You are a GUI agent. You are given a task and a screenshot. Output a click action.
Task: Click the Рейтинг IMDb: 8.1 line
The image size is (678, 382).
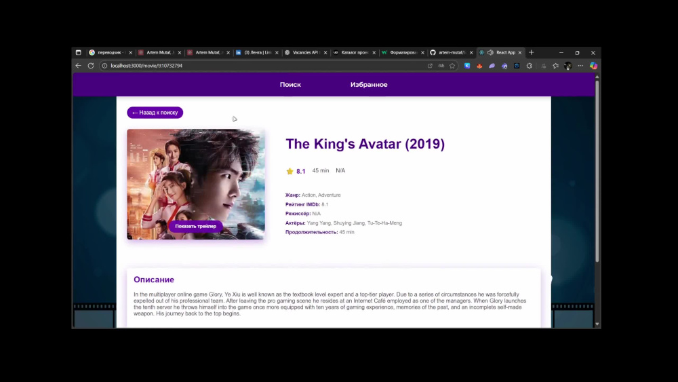pos(306,204)
